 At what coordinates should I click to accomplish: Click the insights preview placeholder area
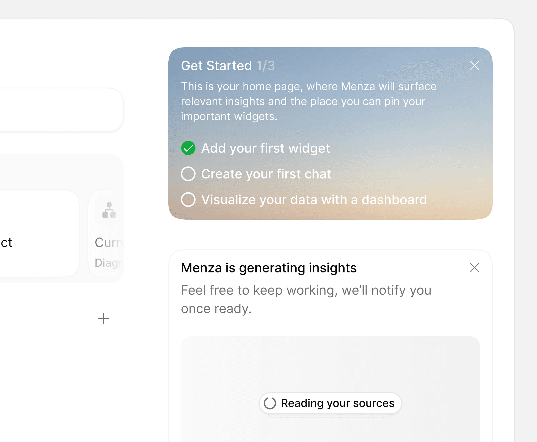(330, 367)
